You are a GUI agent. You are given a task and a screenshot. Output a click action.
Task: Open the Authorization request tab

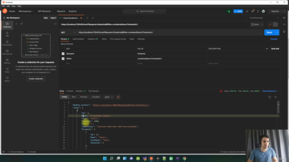click(78, 39)
